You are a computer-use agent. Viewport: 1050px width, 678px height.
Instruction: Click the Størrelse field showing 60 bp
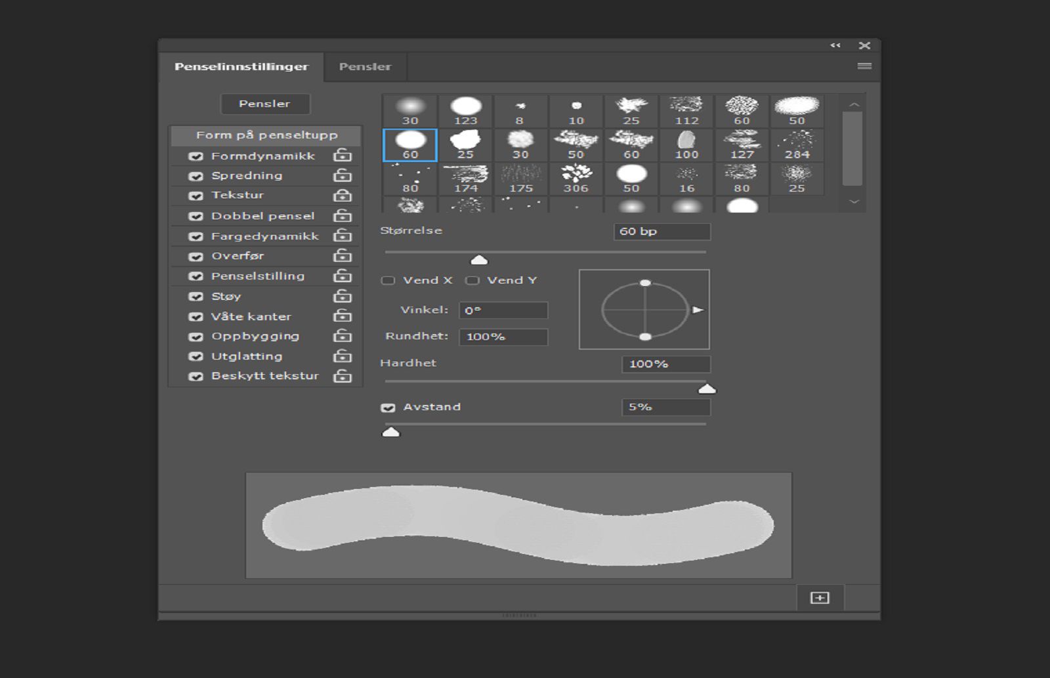tap(662, 231)
